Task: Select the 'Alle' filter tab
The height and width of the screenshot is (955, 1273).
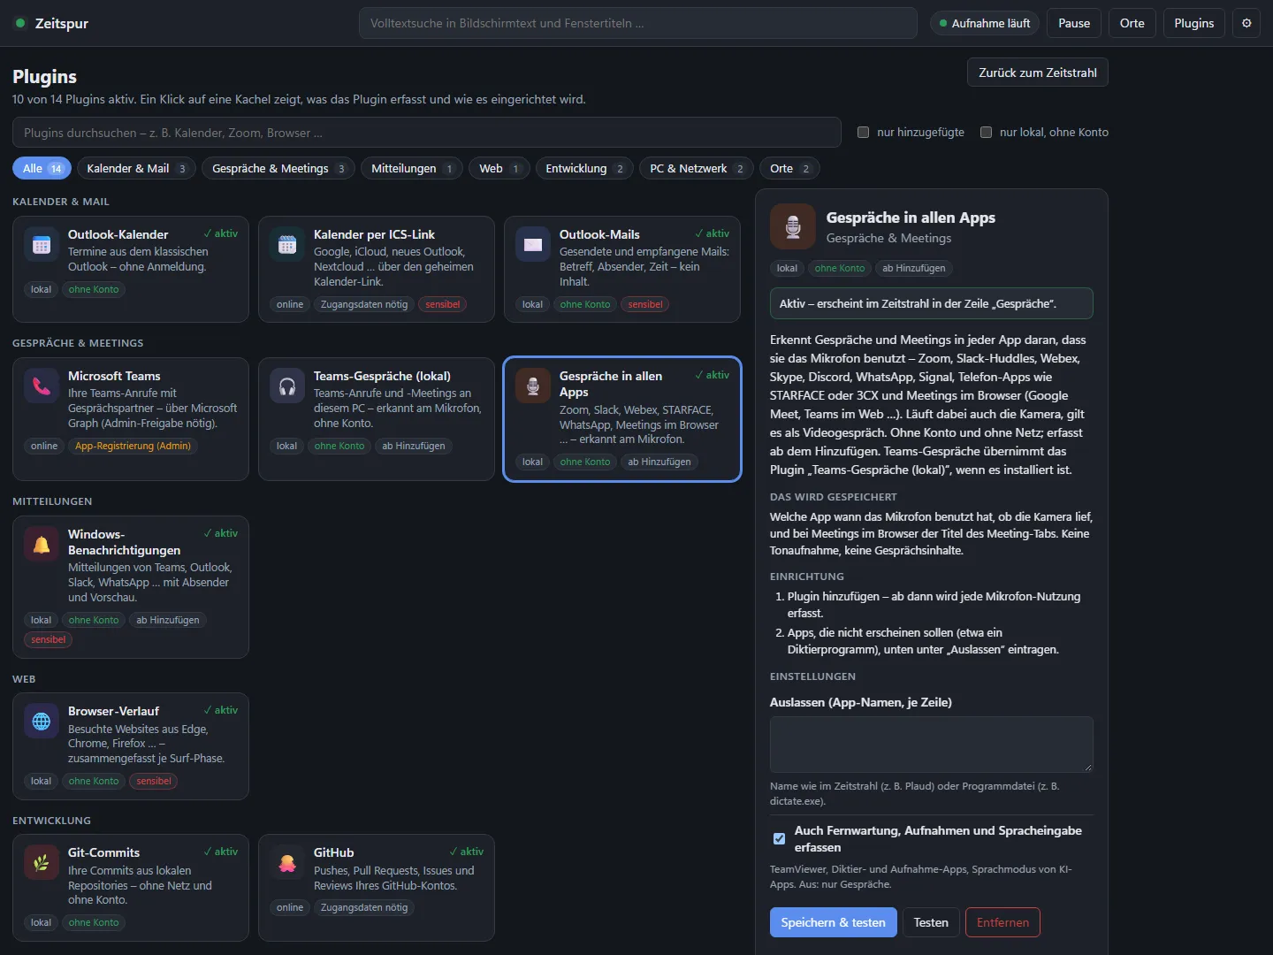Action: click(x=42, y=168)
